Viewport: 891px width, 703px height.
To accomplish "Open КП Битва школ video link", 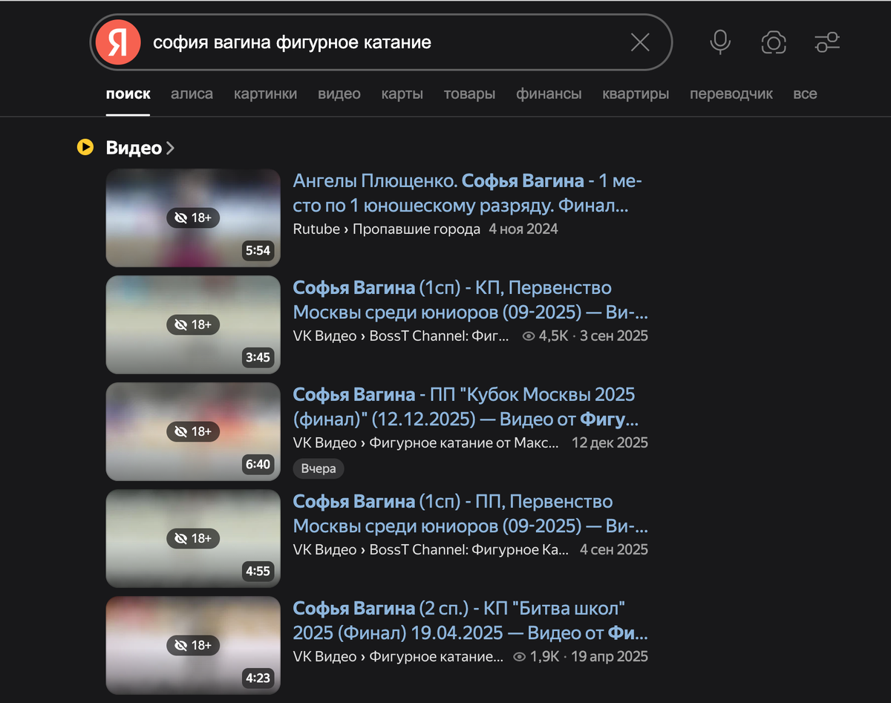I will point(471,621).
